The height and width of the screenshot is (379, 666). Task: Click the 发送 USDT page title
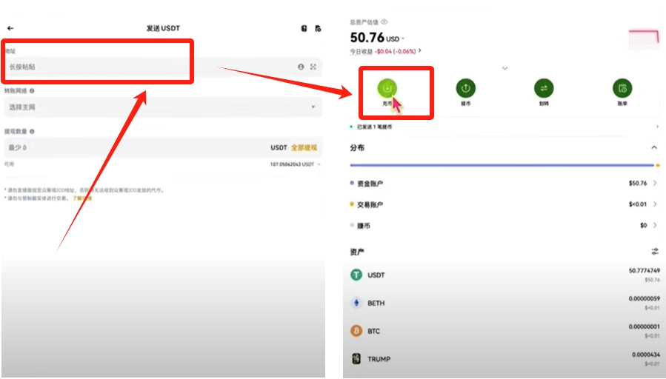point(163,28)
